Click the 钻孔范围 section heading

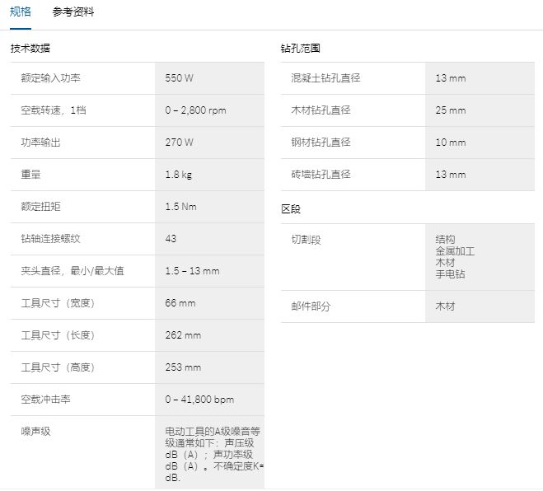click(300, 49)
